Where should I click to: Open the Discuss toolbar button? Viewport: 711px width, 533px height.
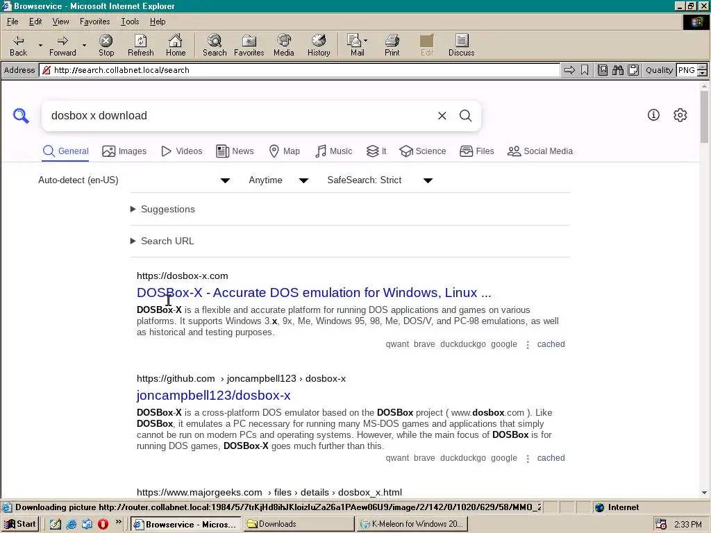pyautogui.click(x=462, y=45)
